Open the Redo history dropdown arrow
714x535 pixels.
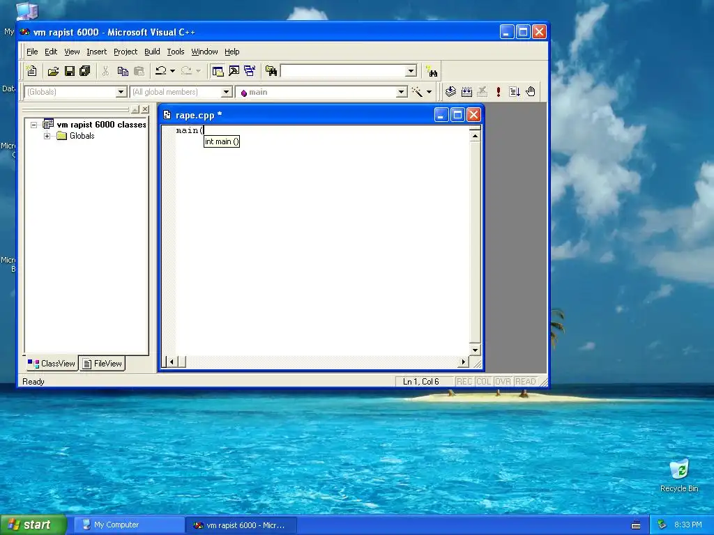coord(198,71)
